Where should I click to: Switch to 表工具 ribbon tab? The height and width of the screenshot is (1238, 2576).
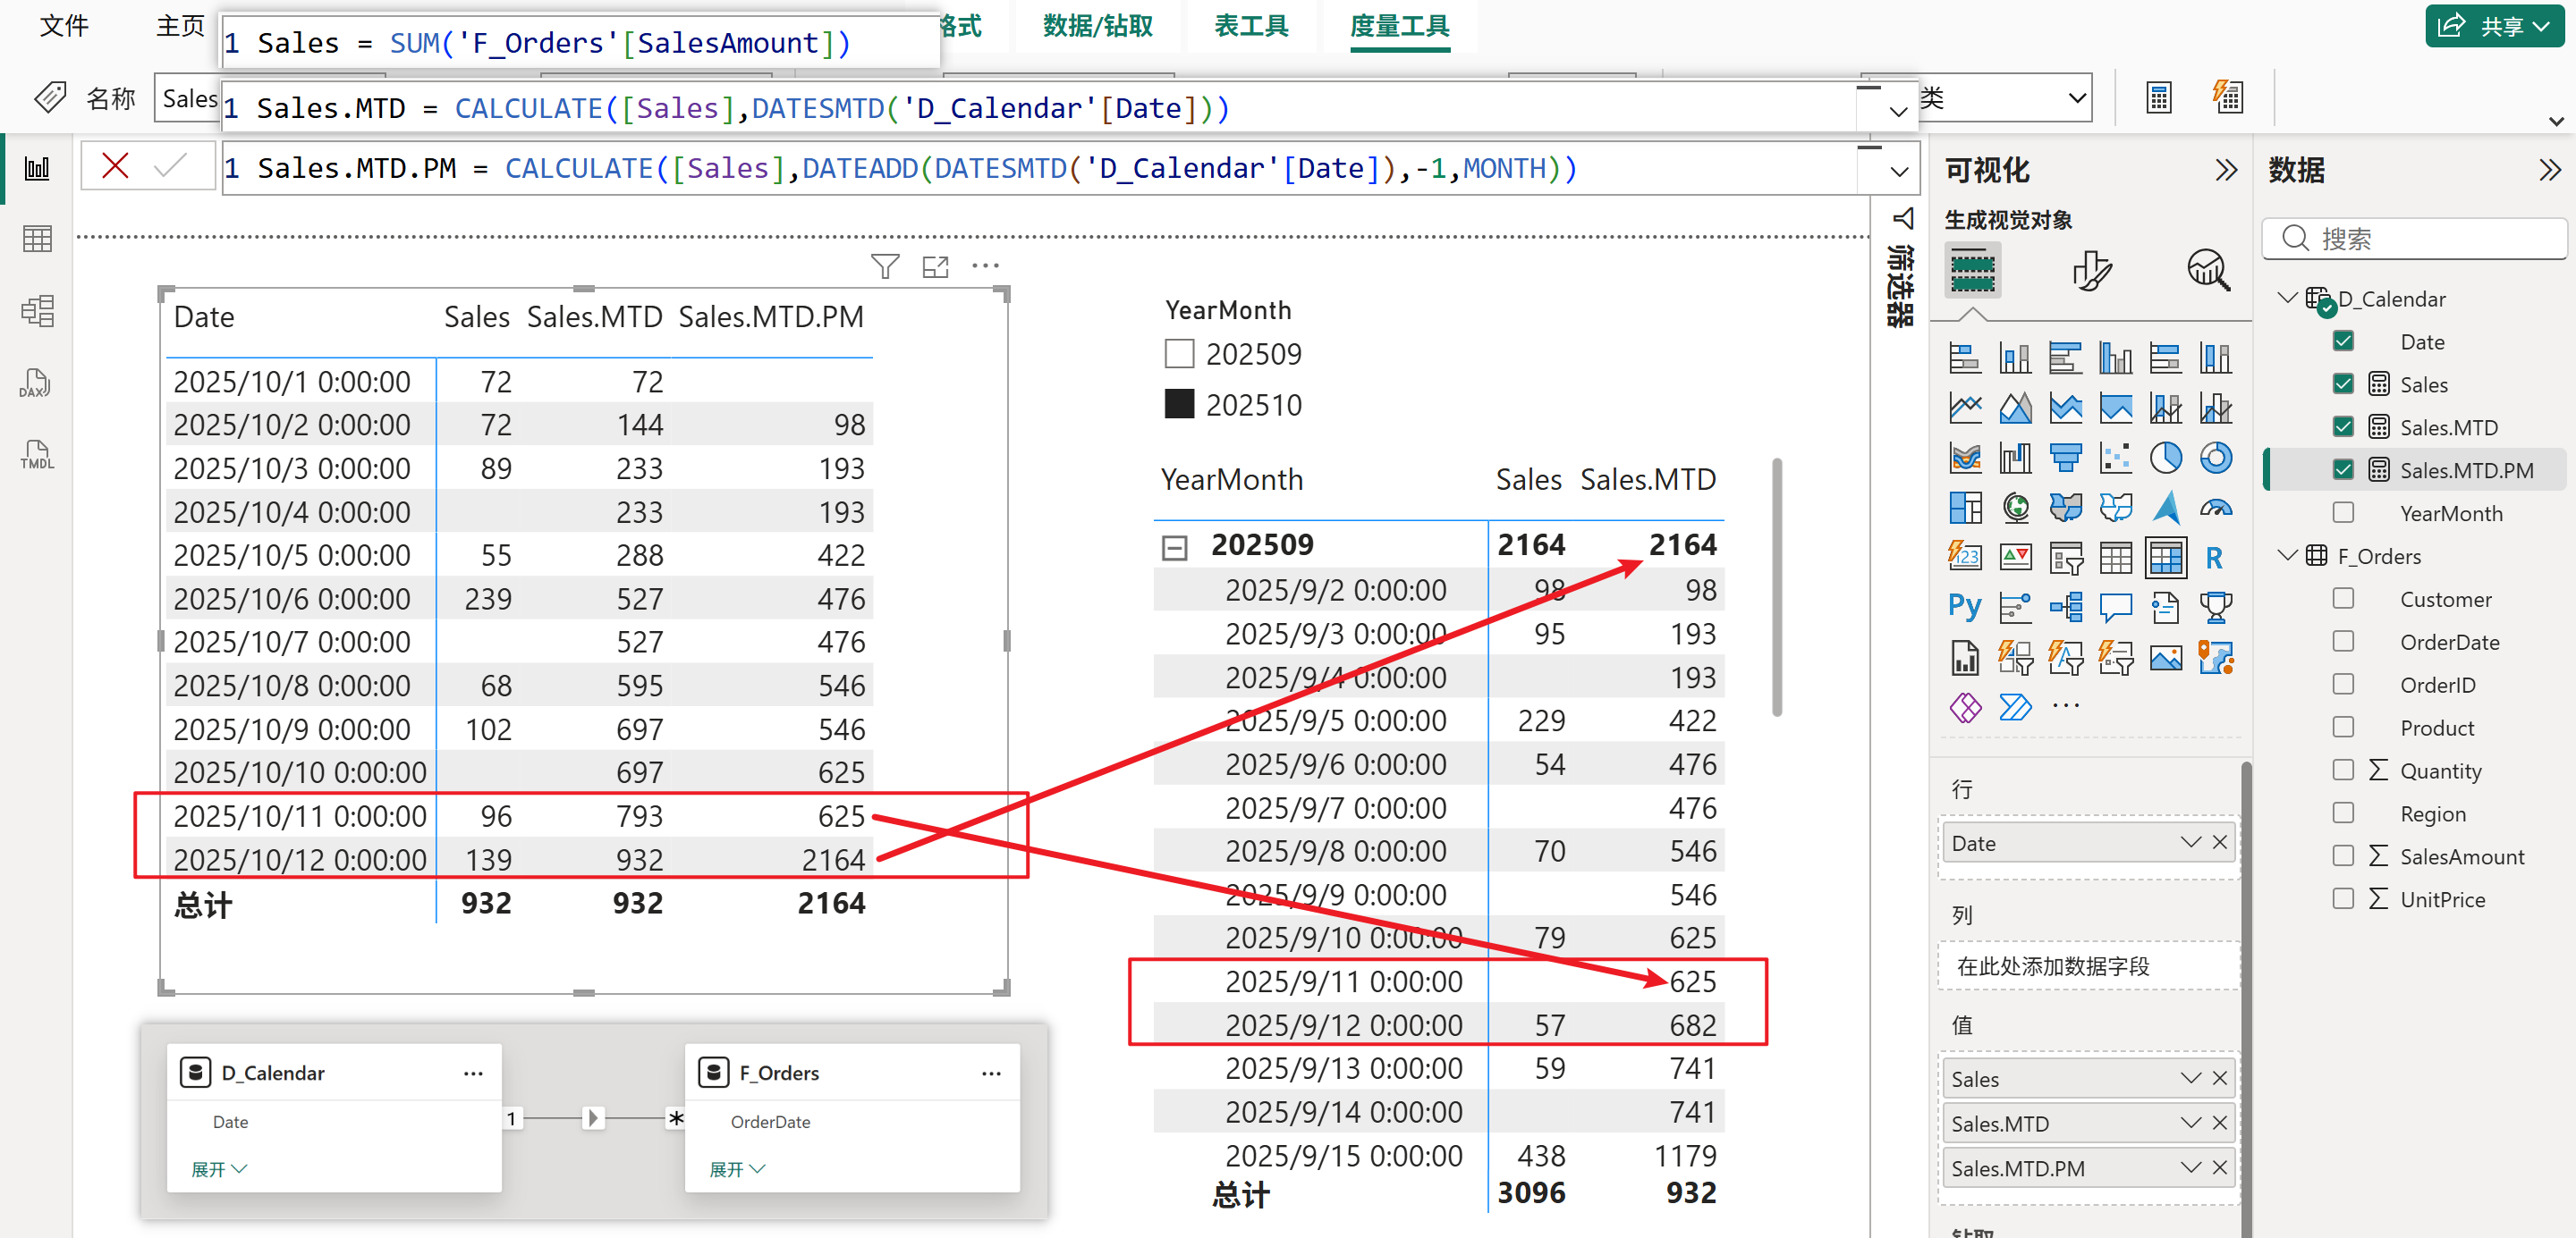coord(1251,26)
